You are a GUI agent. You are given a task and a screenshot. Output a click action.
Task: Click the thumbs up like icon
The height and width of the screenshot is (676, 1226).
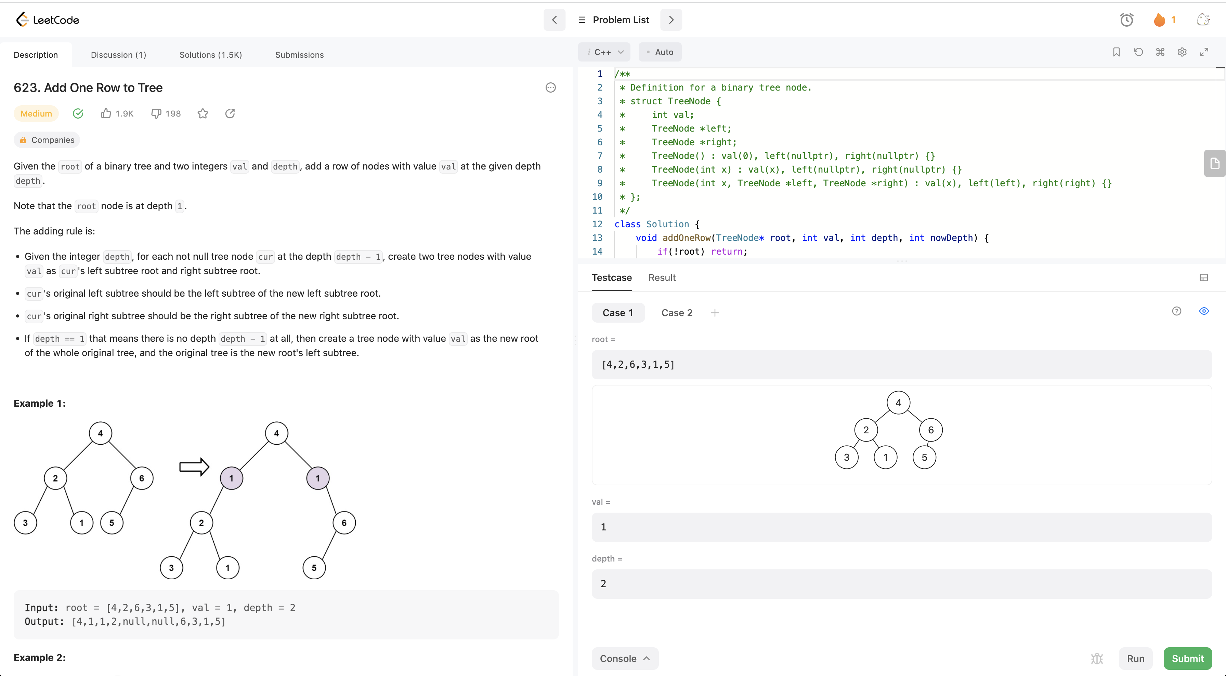tap(106, 113)
